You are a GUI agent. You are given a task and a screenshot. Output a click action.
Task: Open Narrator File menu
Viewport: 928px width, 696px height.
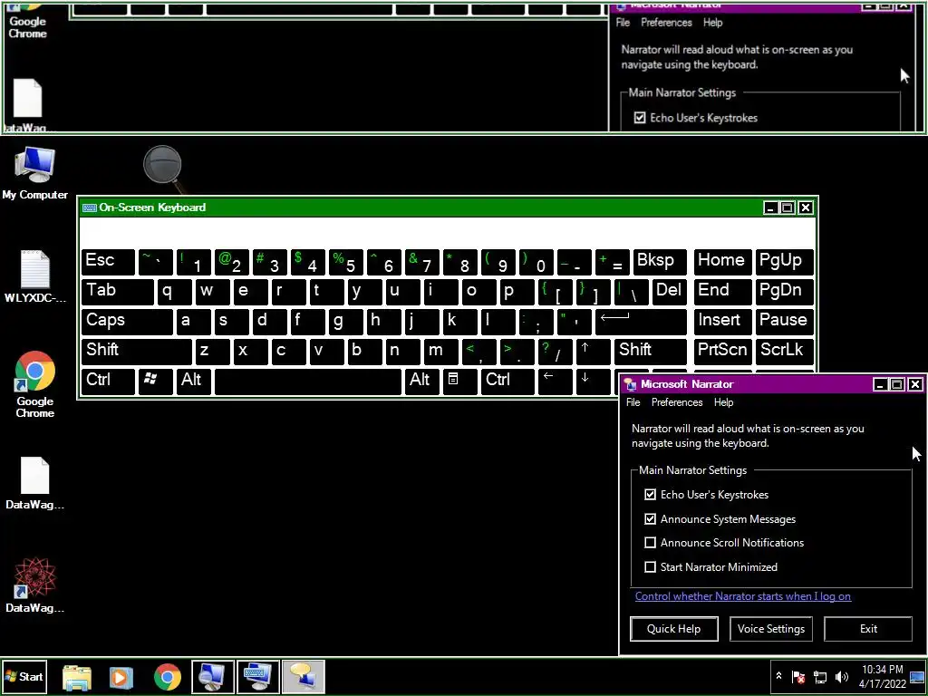point(633,402)
